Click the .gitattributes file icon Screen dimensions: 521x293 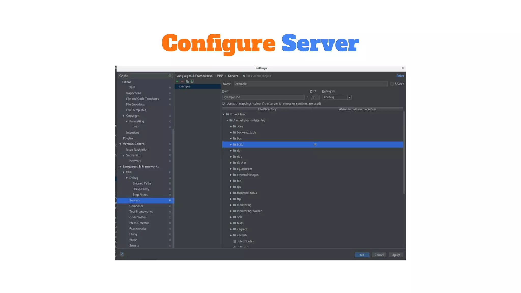click(x=235, y=241)
